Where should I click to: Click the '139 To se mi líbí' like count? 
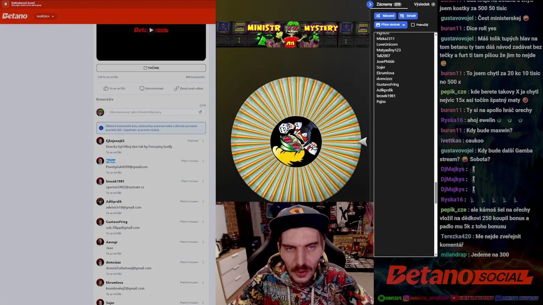(108, 77)
